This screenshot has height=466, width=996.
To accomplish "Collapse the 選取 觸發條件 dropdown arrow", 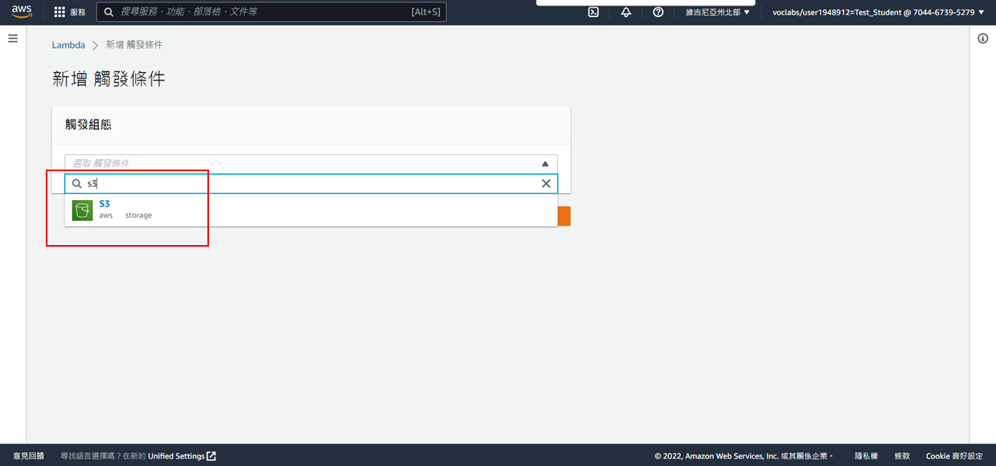I will tap(545, 163).
